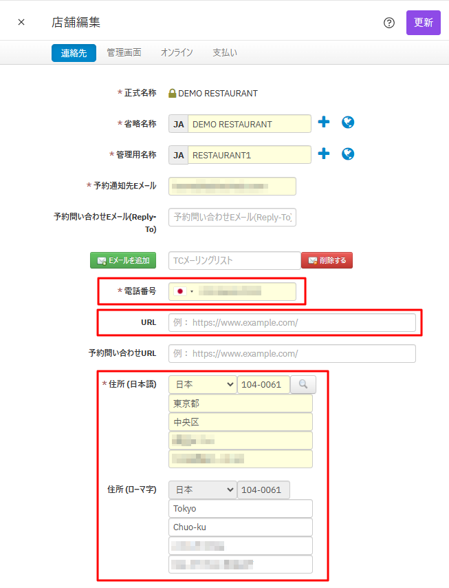
Task: Switch to the 管理画面 tab
Action: 124,53
